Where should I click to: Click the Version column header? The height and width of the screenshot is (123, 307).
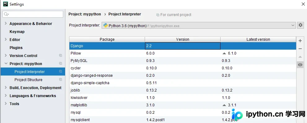coord(183,39)
